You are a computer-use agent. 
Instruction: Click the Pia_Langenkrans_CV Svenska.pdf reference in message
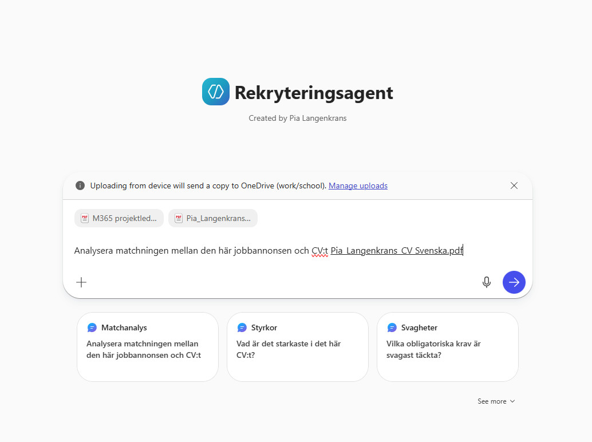(x=396, y=250)
